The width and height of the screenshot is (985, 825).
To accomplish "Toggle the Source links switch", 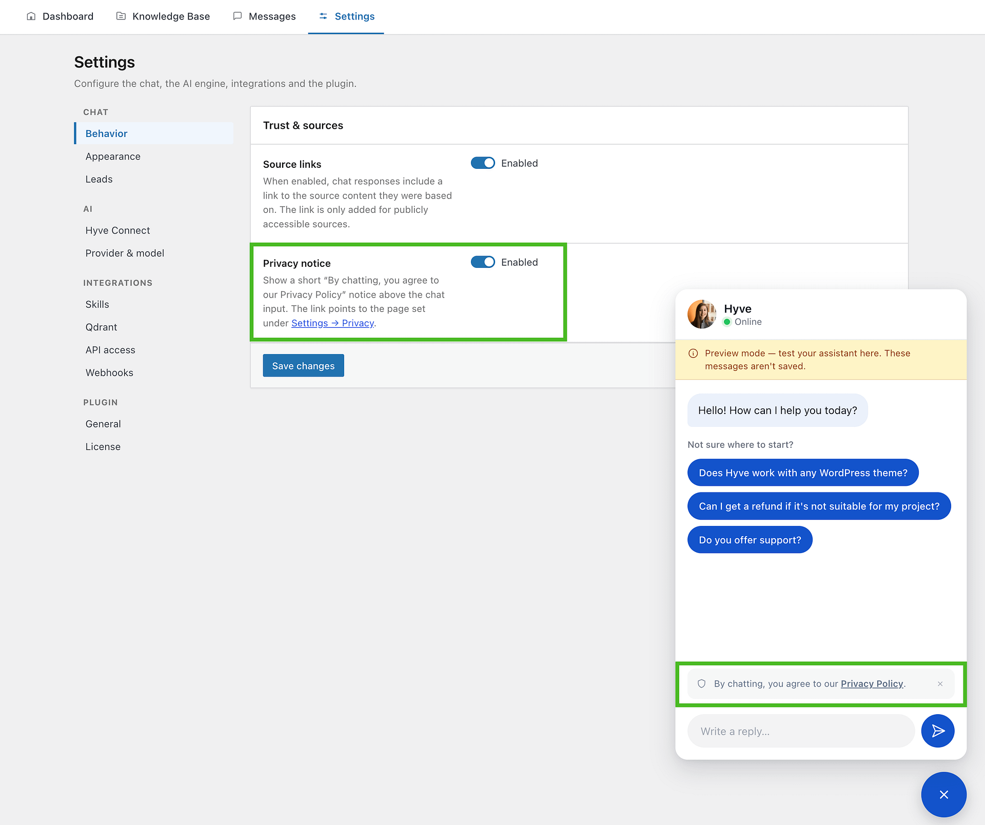I will pyautogui.click(x=483, y=163).
